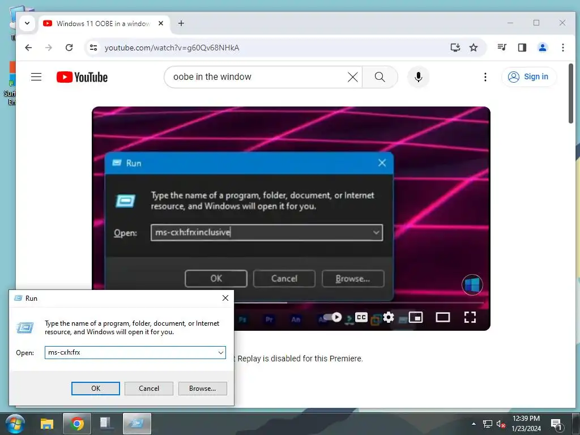Click the Run taskbar button
Viewport: 580px width, 435px height.
(x=137, y=424)
